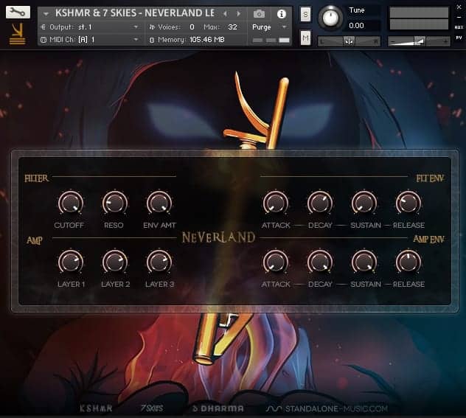Click the amp envelope SUSTAIN knob

coord(364,262)
